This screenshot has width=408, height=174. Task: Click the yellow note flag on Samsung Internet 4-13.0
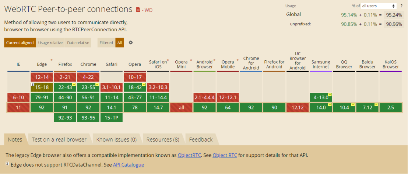coord(330,95)
